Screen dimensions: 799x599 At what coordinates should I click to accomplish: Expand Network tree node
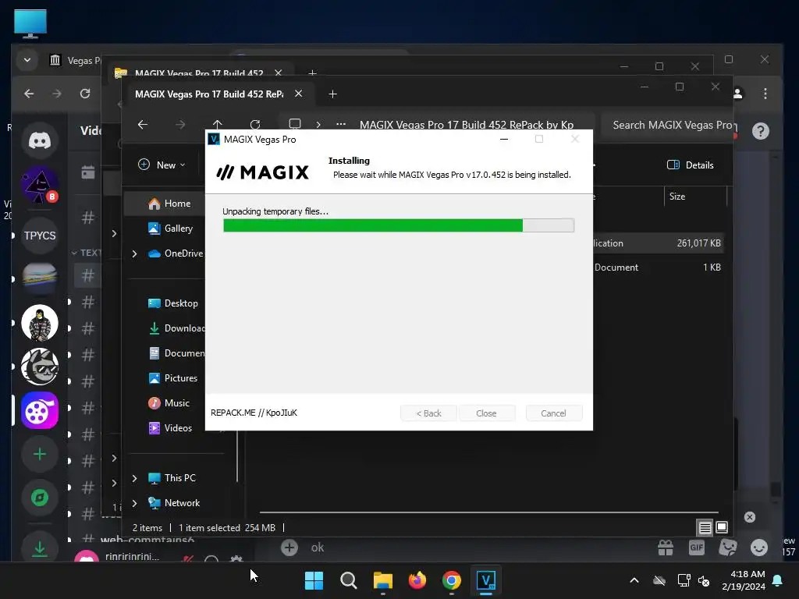coord(134,503)
